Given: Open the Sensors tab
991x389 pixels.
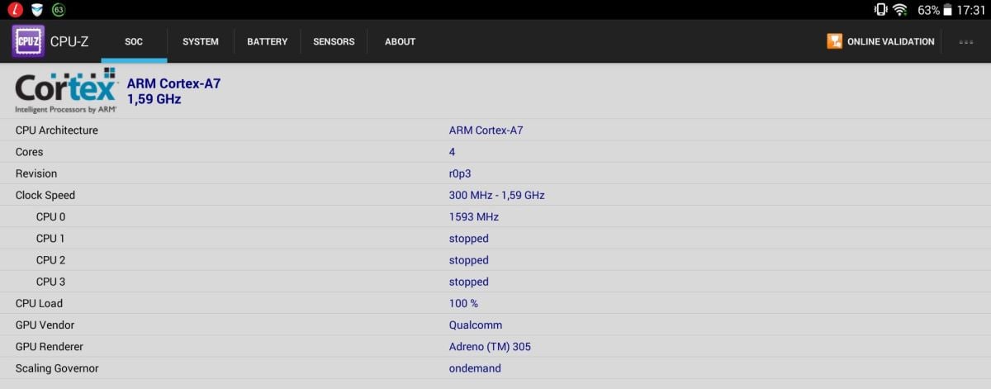Looking at the screenshot, I should 334,41.
